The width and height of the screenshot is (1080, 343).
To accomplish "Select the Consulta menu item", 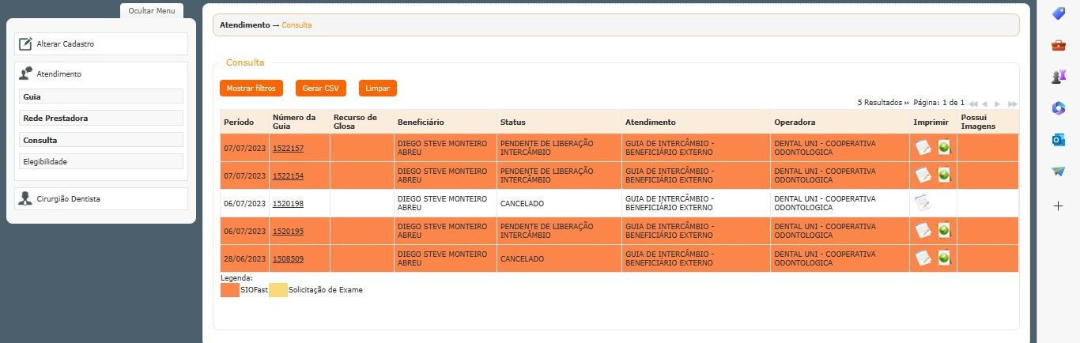I will 101,140.
